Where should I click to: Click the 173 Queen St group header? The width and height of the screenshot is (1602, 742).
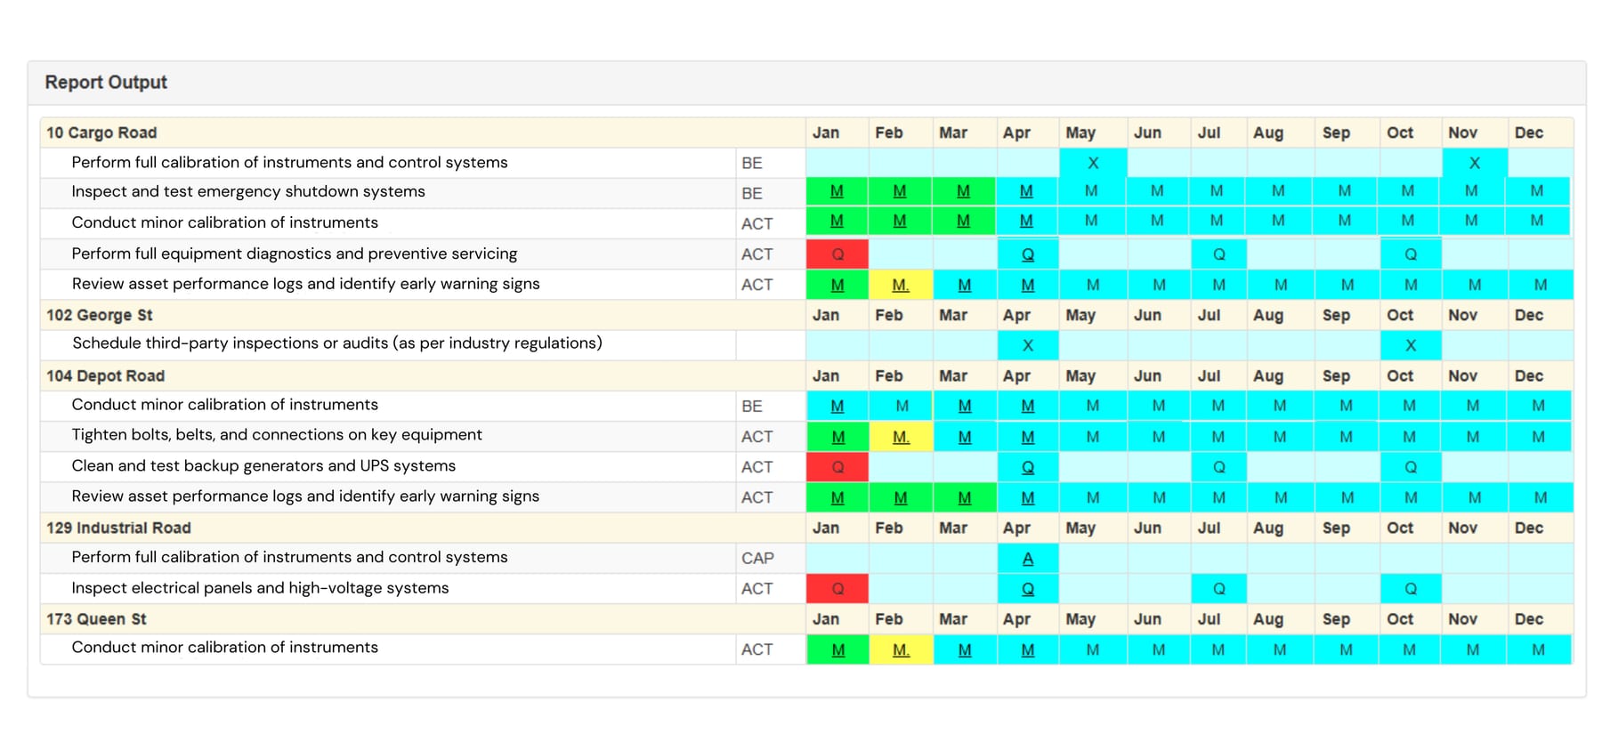click(96, 619)
